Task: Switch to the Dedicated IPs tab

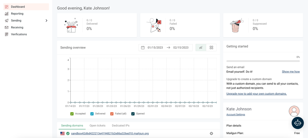Action: (120, 126)
